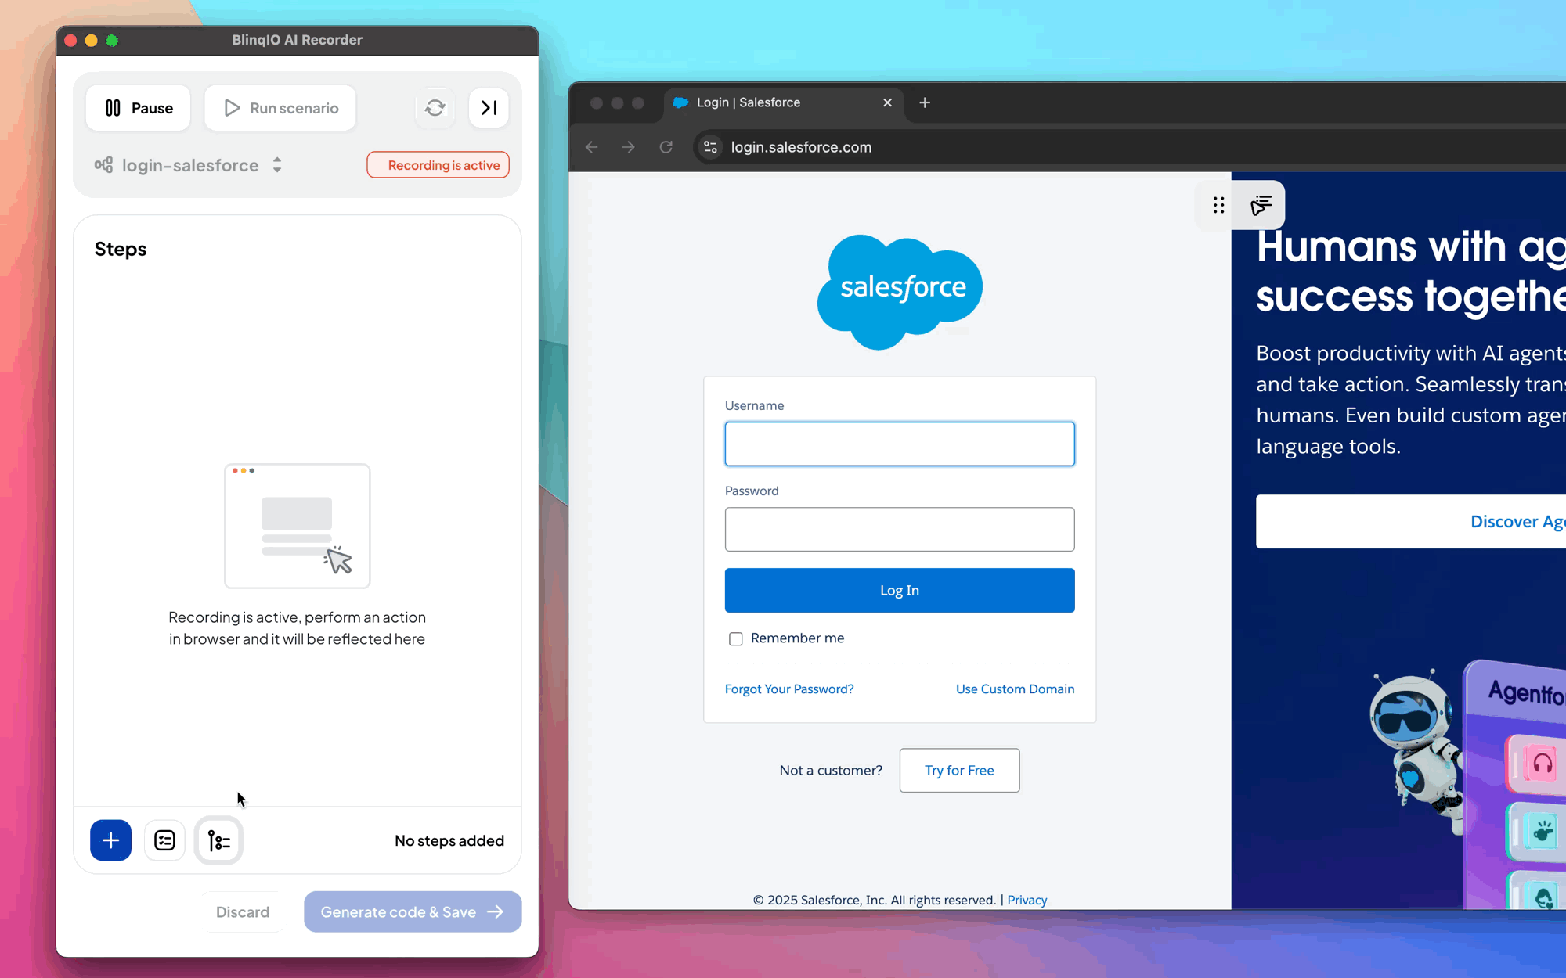Image resolution: width=1566 pixels, height=978 pixels.
Task: Click the refresh/sync icon
Action: tap(435, 107)
